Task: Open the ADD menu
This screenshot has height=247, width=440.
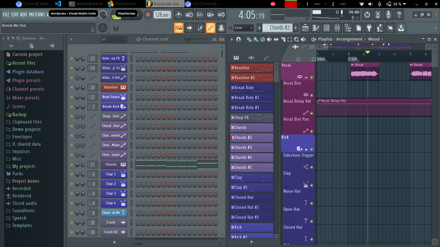Action: pyautogui.click(x=24, y=15)
